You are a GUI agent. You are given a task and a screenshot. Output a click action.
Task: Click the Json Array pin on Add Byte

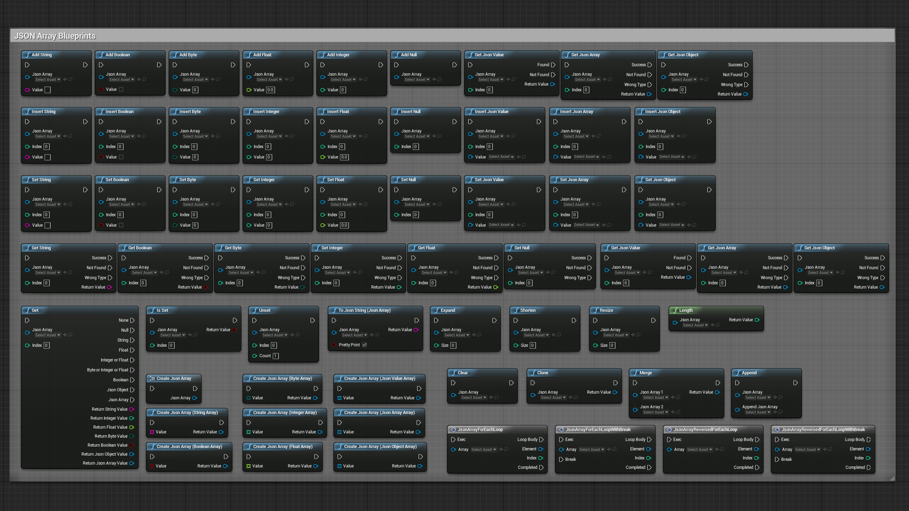point(175,77)
